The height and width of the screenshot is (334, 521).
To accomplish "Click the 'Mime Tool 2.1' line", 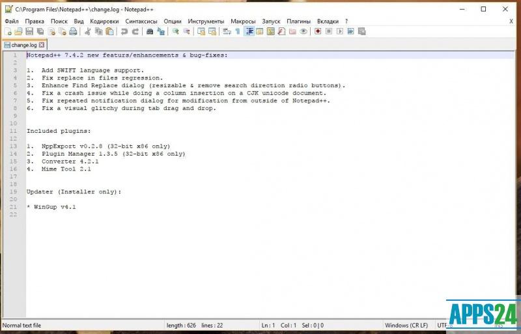I will [x=59, y=169].
